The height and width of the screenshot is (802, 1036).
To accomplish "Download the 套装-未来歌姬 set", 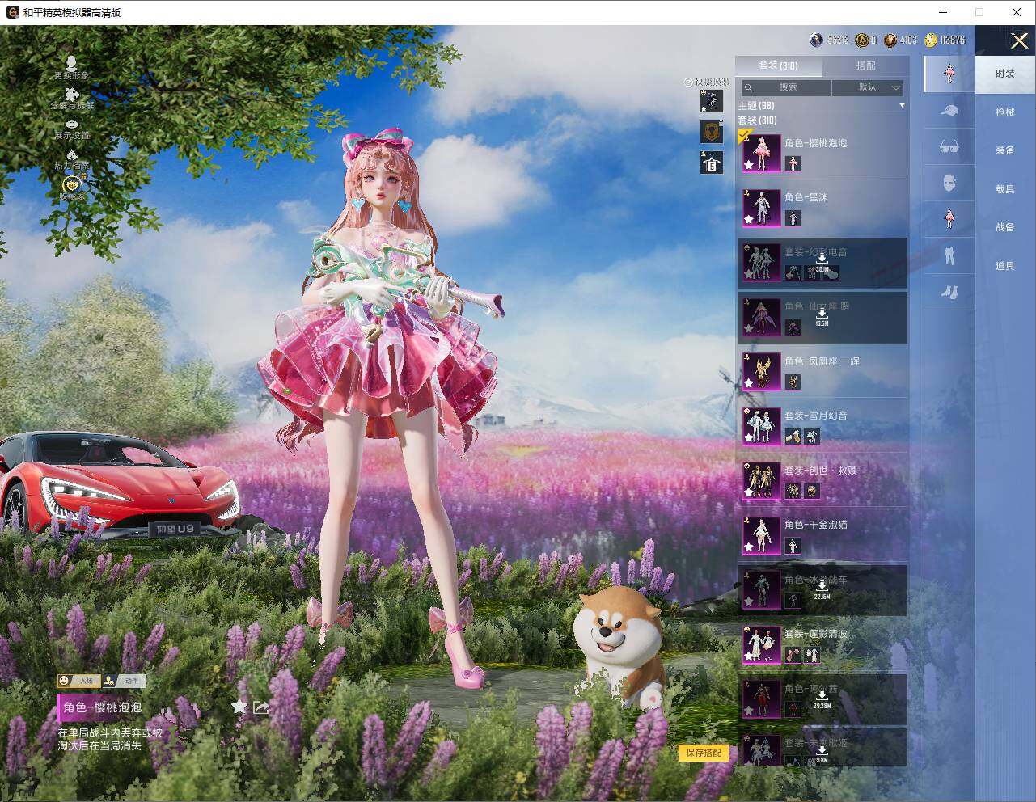I will (x=822, y=753).
